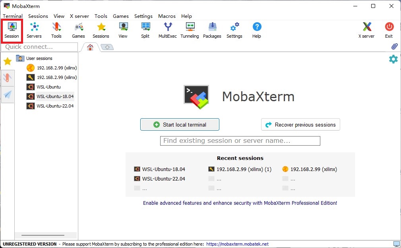This screenshot has height=248, width=401.
Task: Click the Recover previous sessions button
Action: pos(300,124)
